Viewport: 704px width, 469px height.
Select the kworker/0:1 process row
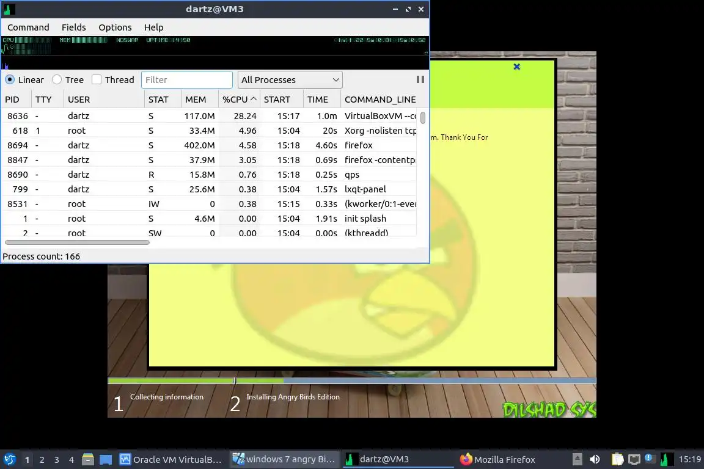(x=209, y=204)
